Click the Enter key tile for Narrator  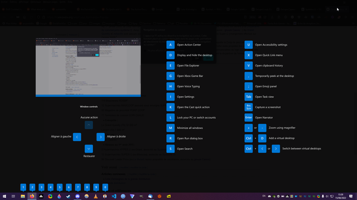pos(248,117)
